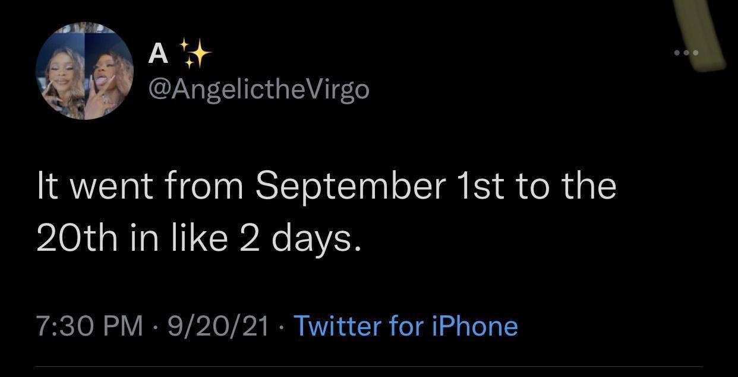The image size is (738, 377).
Task: Open the tweet's three-dot more options menu
Action: 686,54
